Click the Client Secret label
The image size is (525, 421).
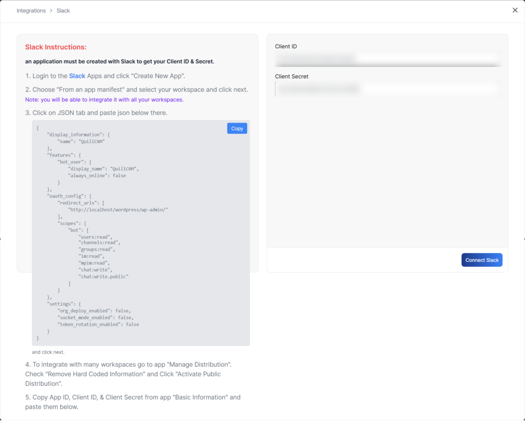(292, 76)
